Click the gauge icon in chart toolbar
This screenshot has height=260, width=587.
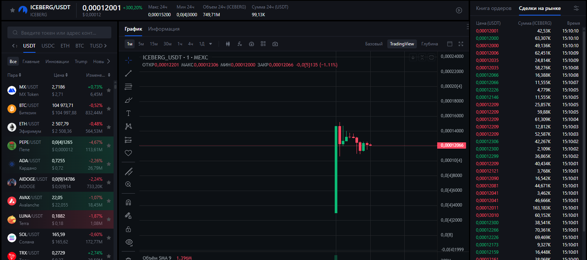coord(252,44)
